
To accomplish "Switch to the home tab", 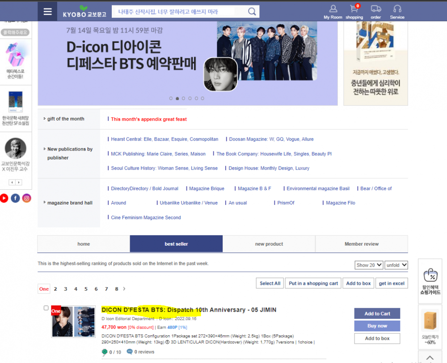I will (84, 244).
